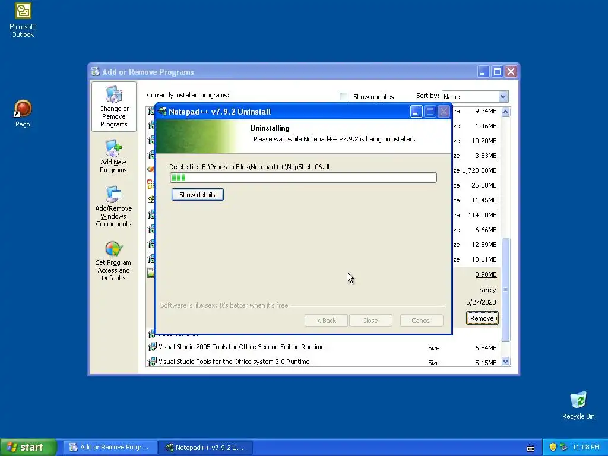608x456 pixels.
Task: Click the Uninstalling header text
Action: pyautogui.click(x=270, y=128)
